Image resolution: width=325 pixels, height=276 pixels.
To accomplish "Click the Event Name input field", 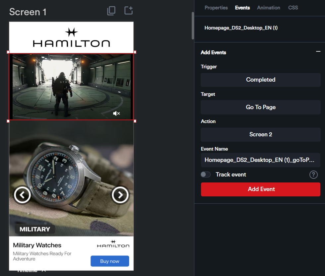I will [x=261, y=160].
